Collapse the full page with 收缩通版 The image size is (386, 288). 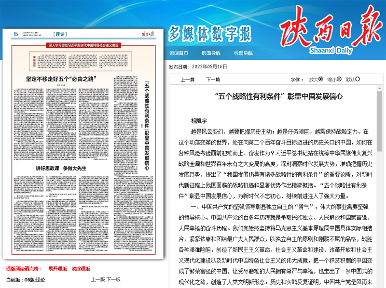[81, 268]
